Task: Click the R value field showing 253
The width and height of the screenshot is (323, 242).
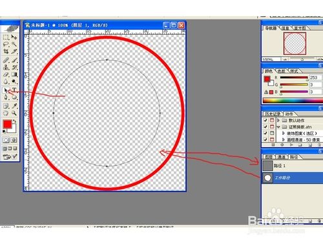Action: pos(316,77)
